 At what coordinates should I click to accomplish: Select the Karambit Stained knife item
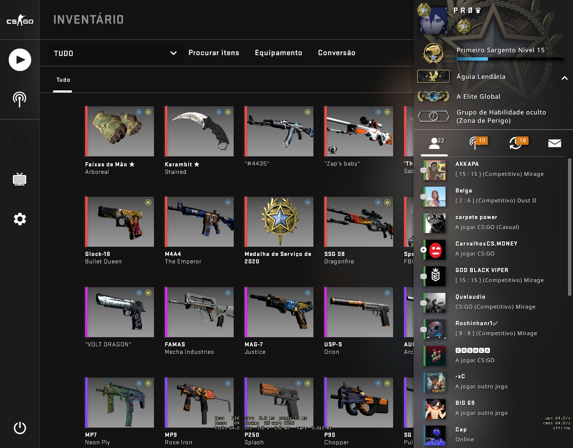[199, 140]
